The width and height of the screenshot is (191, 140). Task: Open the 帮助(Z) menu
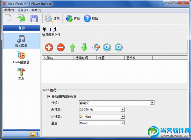pos(36,10)
